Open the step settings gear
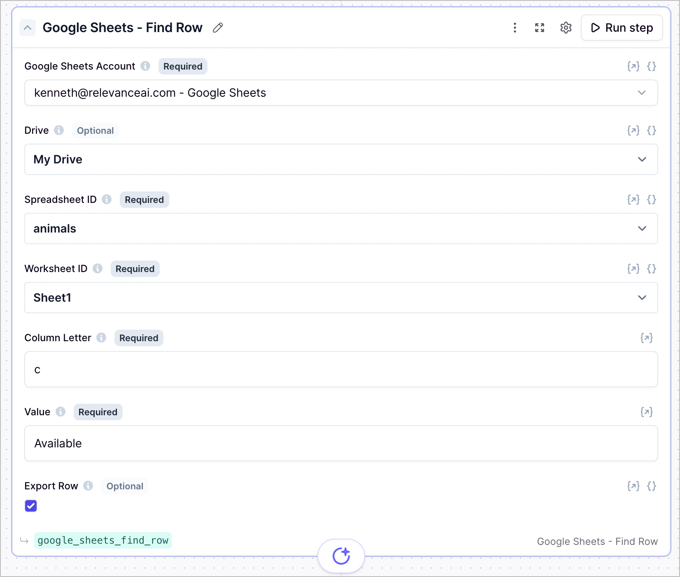The width and height of the screenshot is (680, 577). 566,28
